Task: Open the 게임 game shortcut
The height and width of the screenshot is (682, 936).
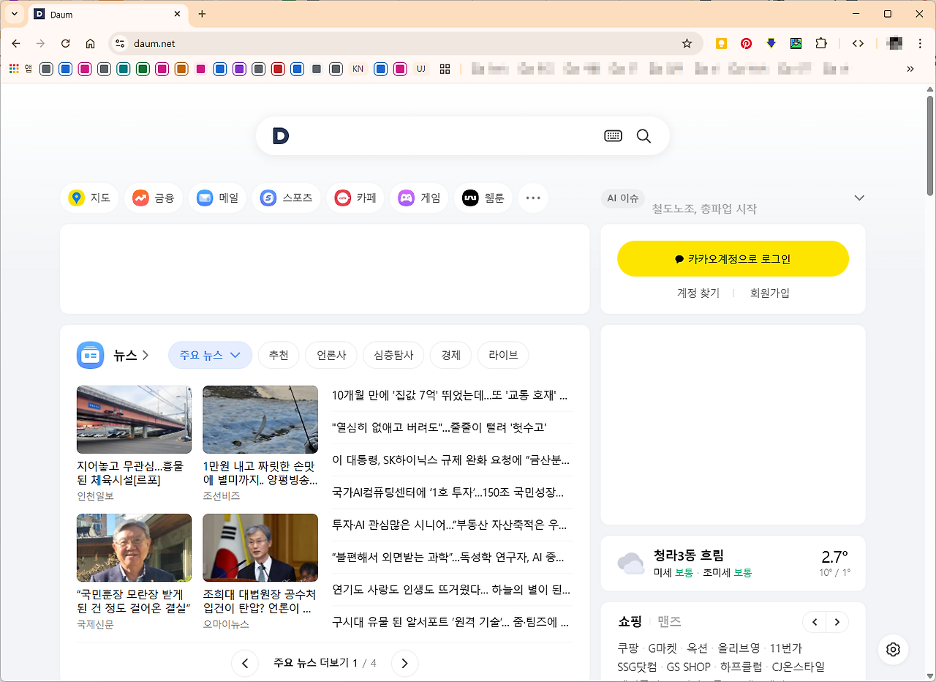Action: click(x=419, y=198)
